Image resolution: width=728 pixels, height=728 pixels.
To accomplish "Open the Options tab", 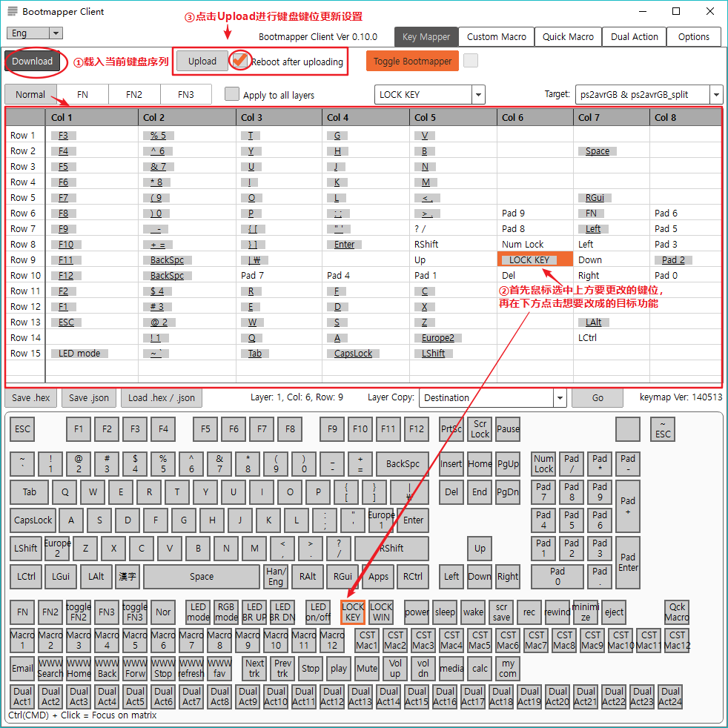I will [692, 36].
